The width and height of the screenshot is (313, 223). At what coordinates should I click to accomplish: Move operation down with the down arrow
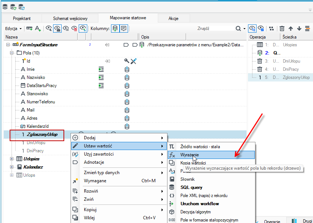[x=299, y=29]
